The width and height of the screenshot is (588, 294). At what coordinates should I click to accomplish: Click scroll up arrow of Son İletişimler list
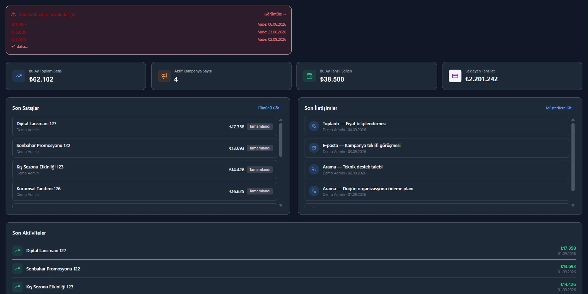(x=573, y=120)
